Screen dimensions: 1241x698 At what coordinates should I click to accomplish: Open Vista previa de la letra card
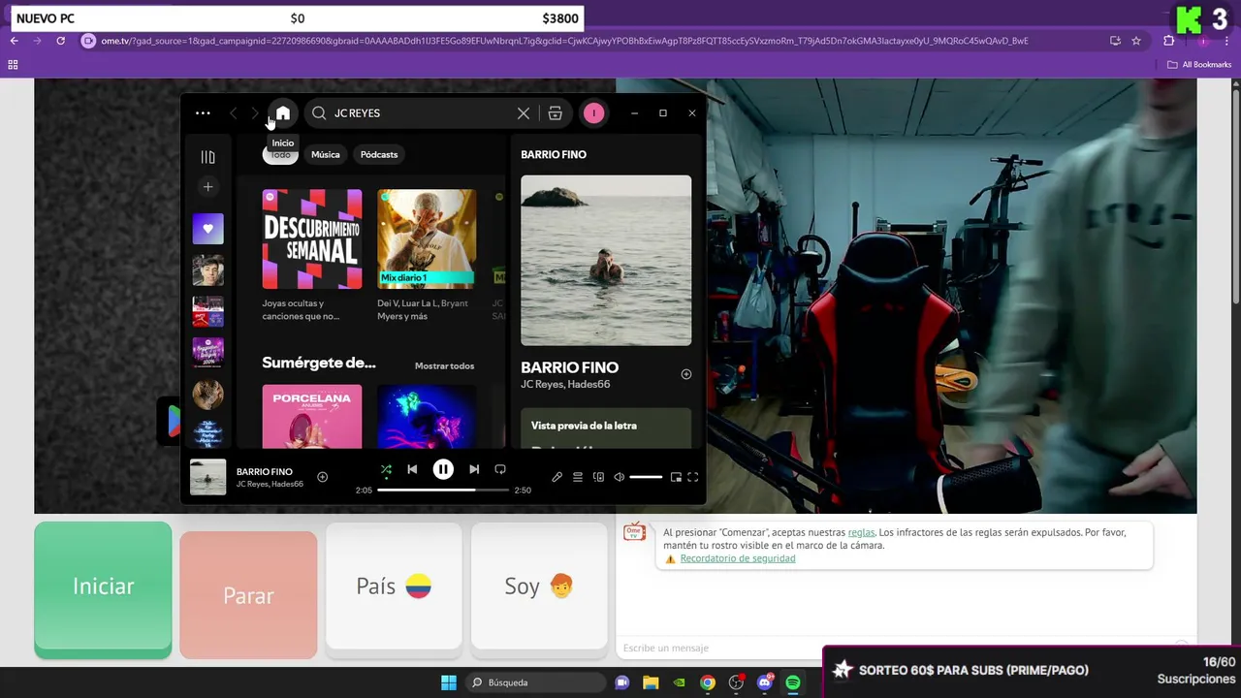(606, 428)
